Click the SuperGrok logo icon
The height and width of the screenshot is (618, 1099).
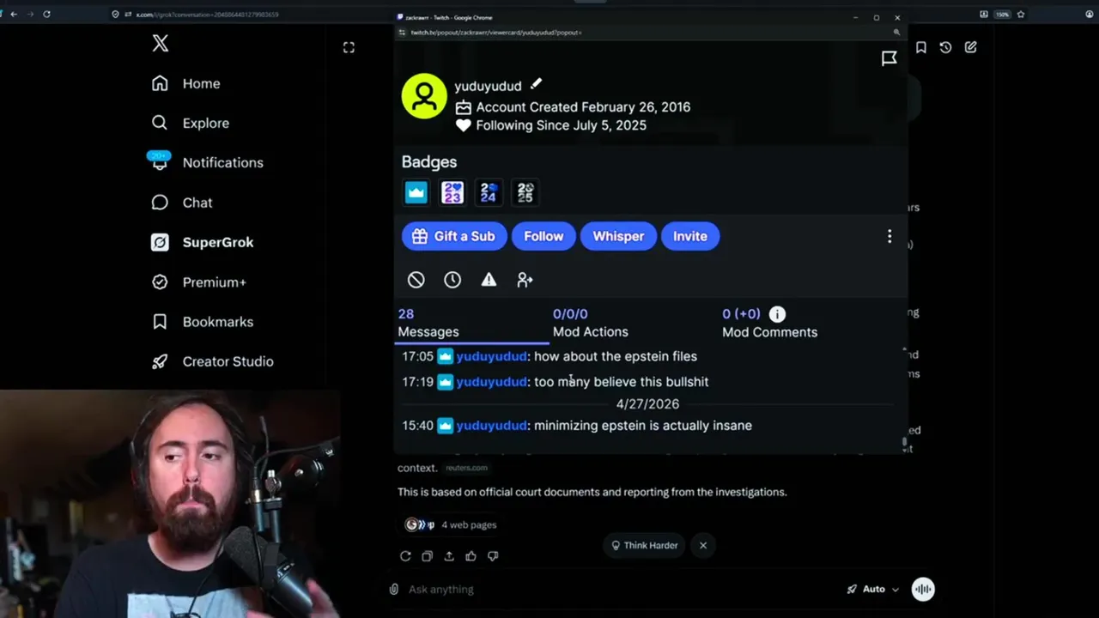160,242
